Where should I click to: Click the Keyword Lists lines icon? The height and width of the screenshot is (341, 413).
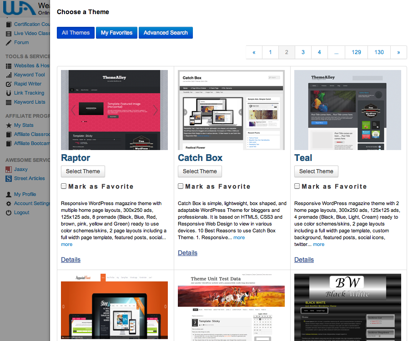(9, 102)
